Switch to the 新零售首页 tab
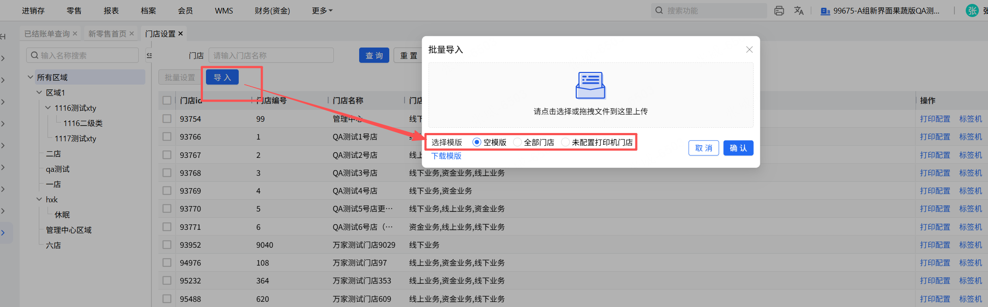The image size is (988, 307). point(107,34)
